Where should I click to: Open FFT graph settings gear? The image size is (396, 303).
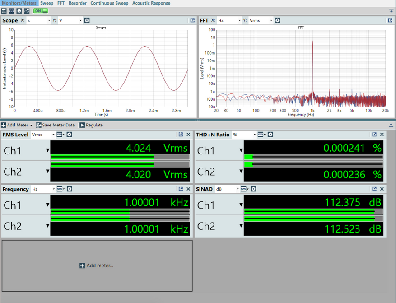[x=277, y=20]
